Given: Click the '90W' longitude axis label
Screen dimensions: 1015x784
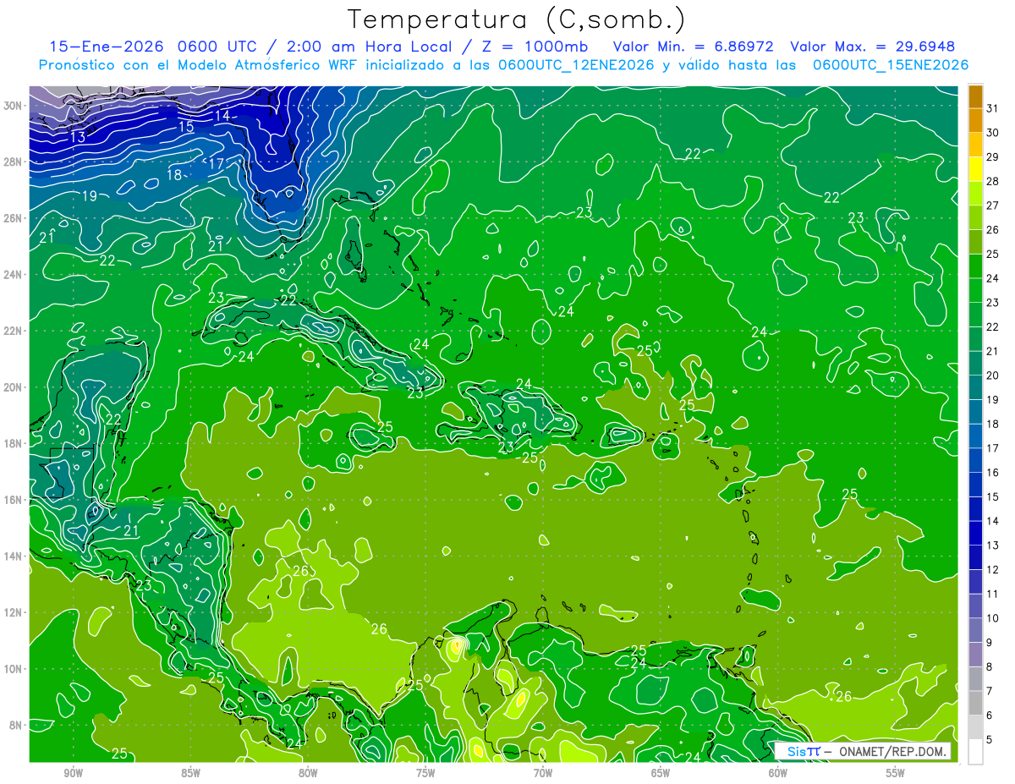Looking at the screenshot, I should point(73,773).
